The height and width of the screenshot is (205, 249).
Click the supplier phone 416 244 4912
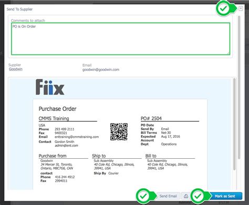[x=65, y=177]
